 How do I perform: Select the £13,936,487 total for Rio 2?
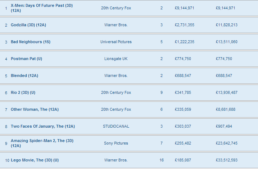pos(227,92)
